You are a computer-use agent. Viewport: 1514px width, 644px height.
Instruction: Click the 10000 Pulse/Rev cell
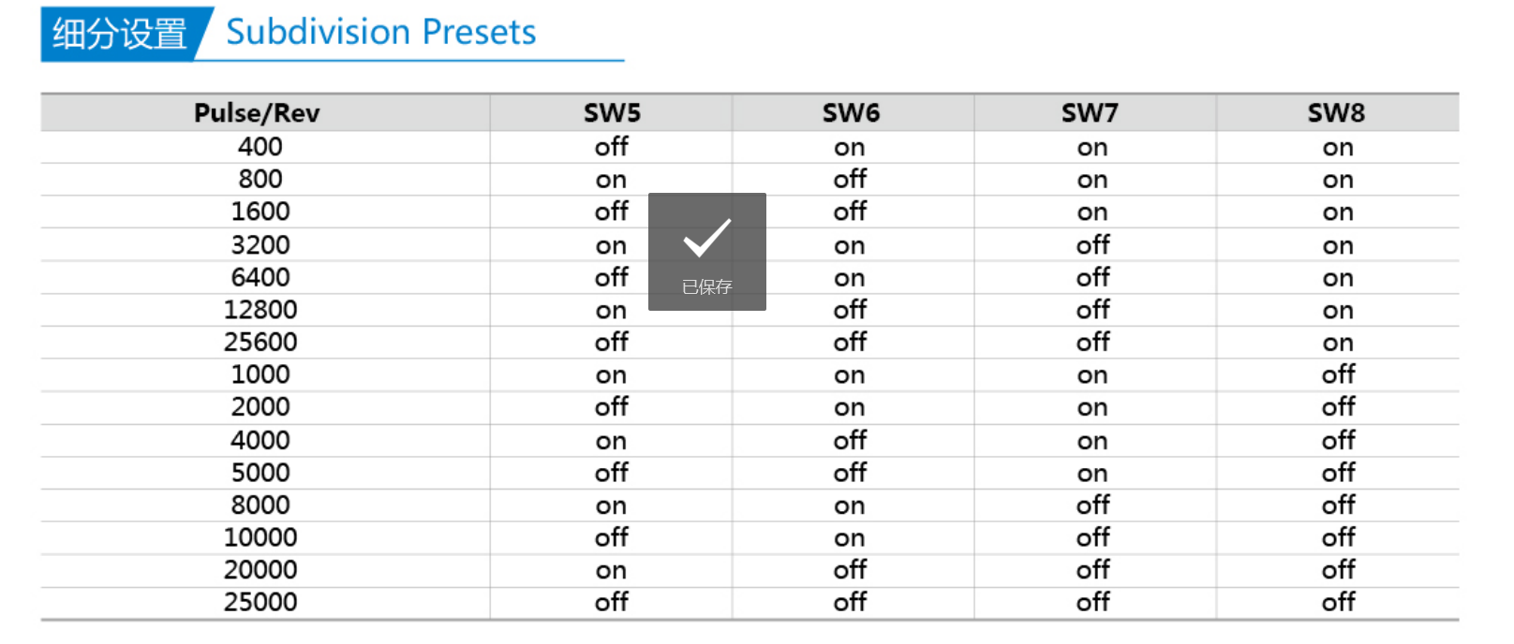pos(260,537)
